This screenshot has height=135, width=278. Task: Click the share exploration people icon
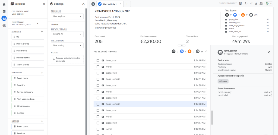(261, 3)
